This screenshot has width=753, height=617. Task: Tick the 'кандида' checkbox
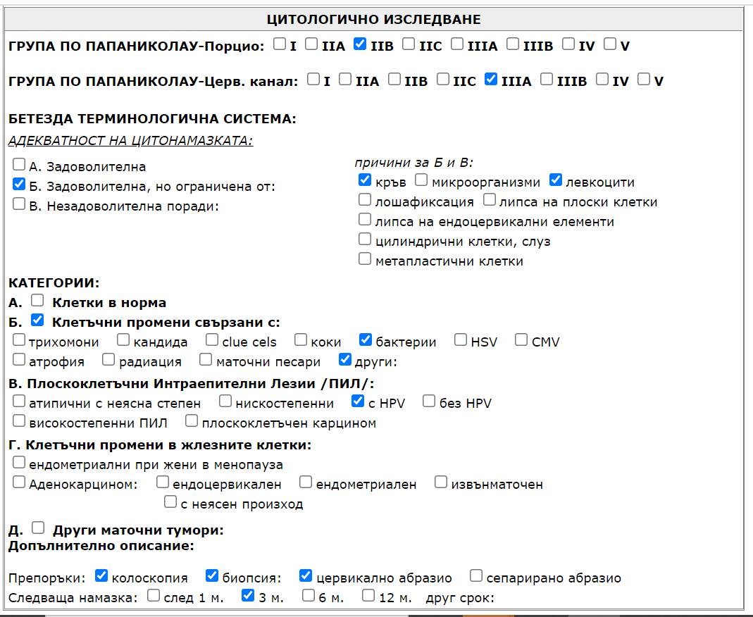pyautogui.click(x=123, y=340)
